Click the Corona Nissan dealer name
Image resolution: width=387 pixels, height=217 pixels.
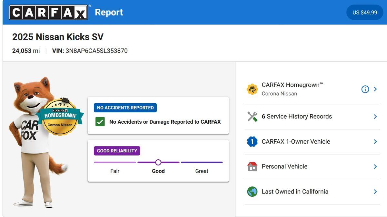pos(279,94)
